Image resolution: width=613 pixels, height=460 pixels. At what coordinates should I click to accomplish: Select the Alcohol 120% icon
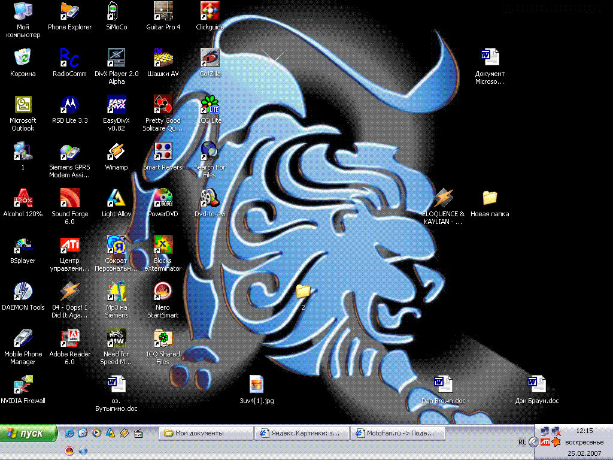pyautogui.click(x=23, y=198)
